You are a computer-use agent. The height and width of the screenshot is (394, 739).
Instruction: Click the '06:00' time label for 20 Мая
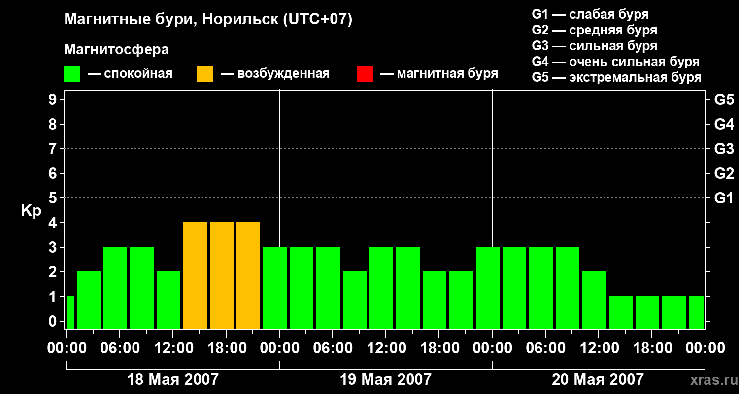(x=545, y=348)
